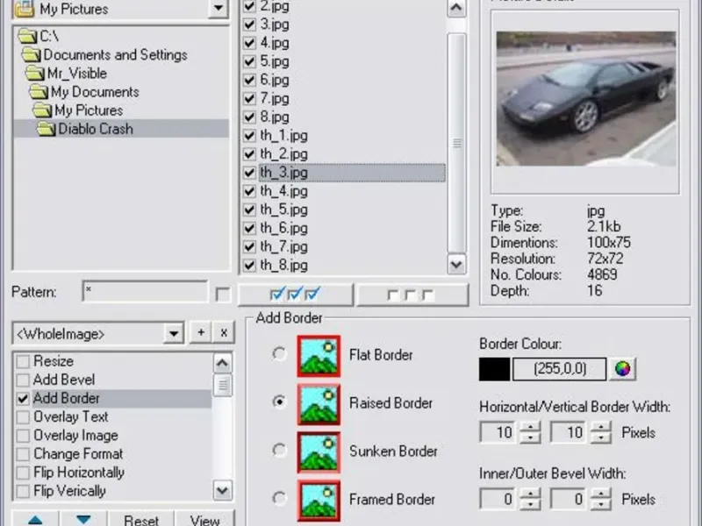Click the check-all files button
This screenshot has width=702, height=526.
[x=296, y=295]
